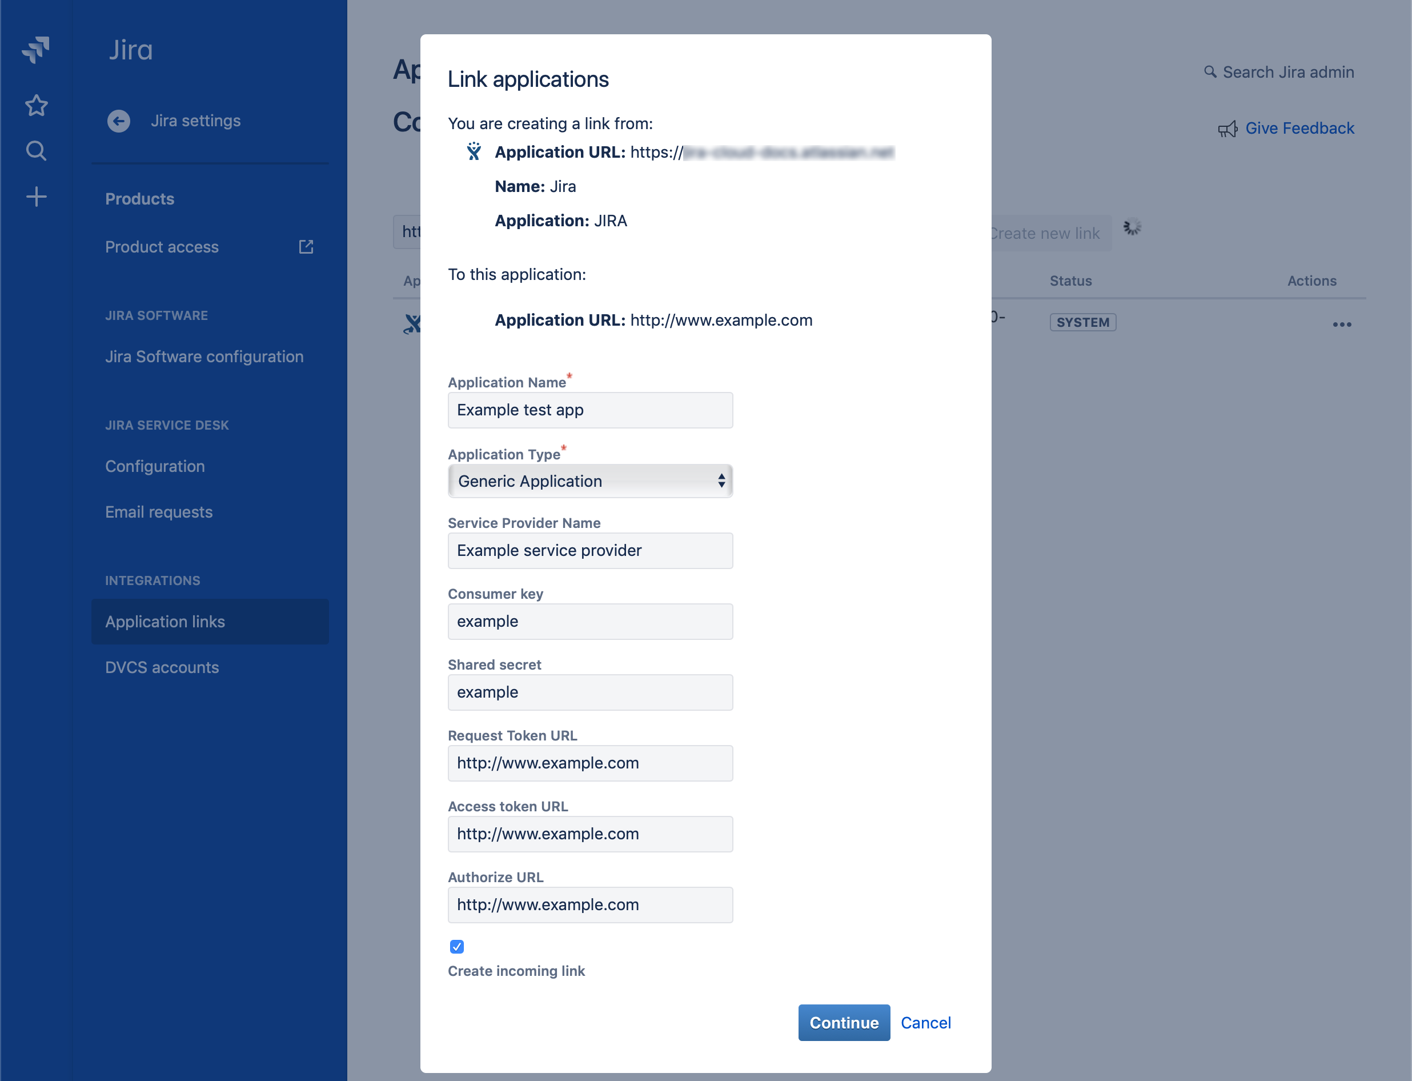The height and width of the screenshot is (1081, 1412).
Task: Click the Give Feedback megaphone icon
Action: click(x=1229, y=129)
